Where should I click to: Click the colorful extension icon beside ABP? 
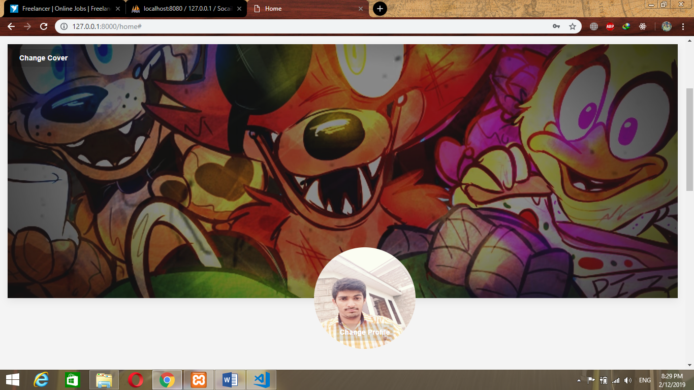626,26
